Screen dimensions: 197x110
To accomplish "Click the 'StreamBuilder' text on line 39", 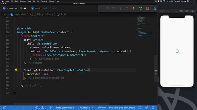I will pos(47,44).
